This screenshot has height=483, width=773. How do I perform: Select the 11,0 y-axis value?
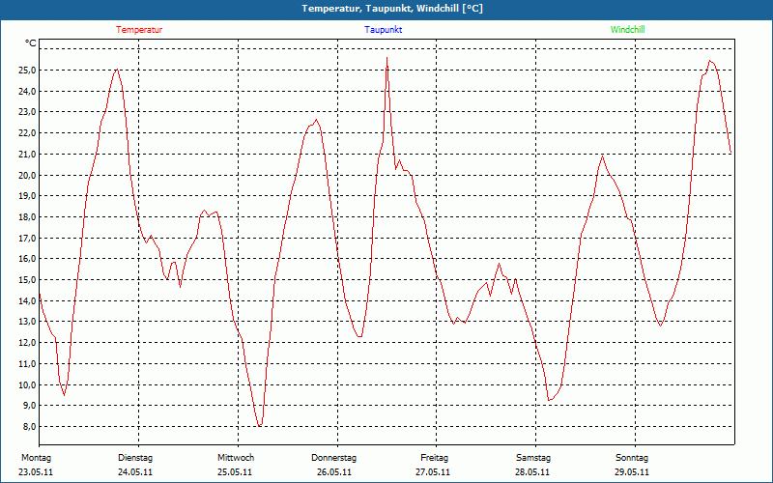tap(27, 364)
